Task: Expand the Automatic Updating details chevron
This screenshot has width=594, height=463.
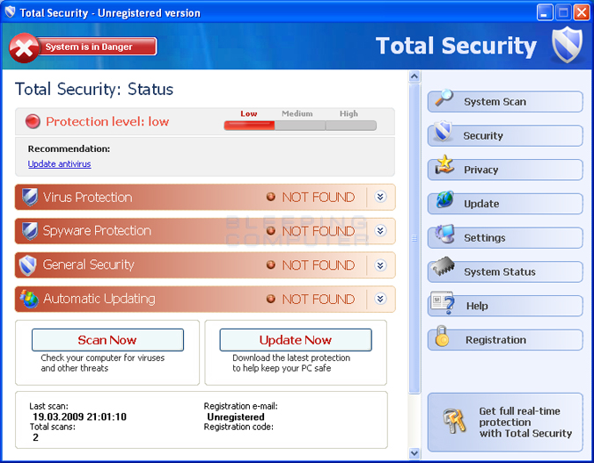Action: pos(380,299)
